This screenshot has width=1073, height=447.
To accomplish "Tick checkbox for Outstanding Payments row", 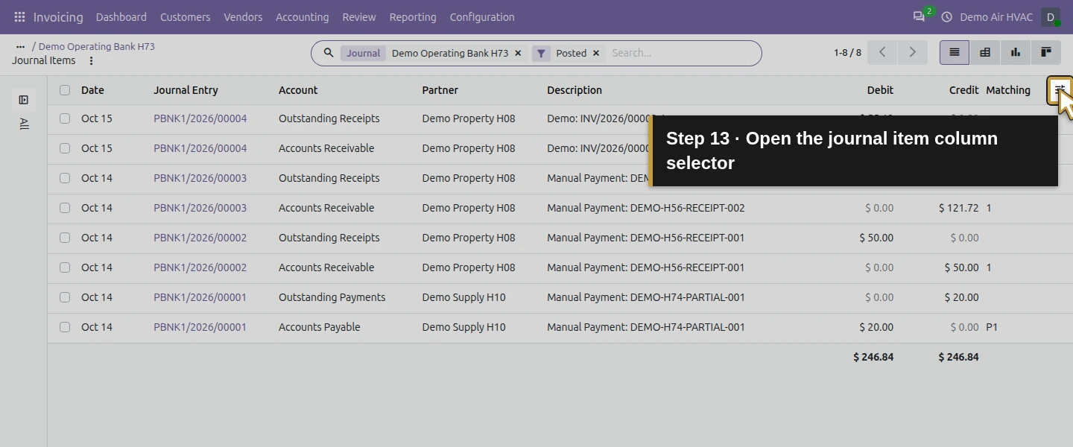I will [65, 297].
